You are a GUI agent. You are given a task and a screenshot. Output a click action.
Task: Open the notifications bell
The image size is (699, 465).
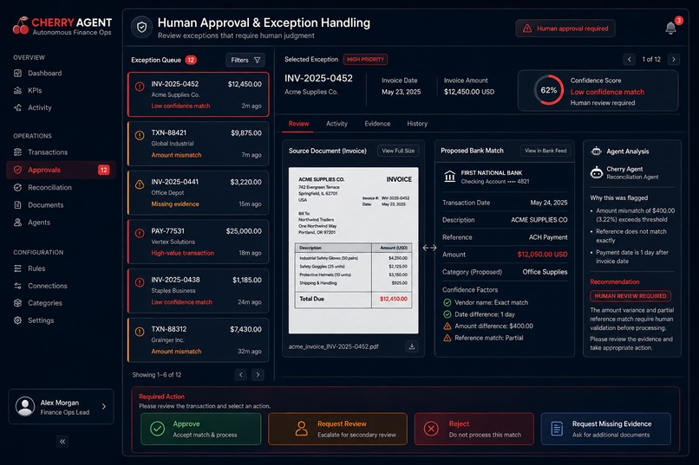671,28
